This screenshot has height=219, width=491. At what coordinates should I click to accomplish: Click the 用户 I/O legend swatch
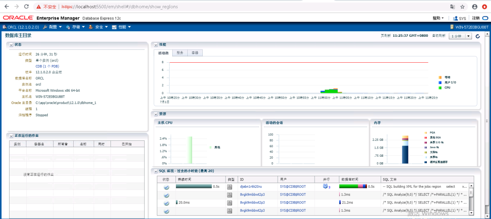click(440, 82)
